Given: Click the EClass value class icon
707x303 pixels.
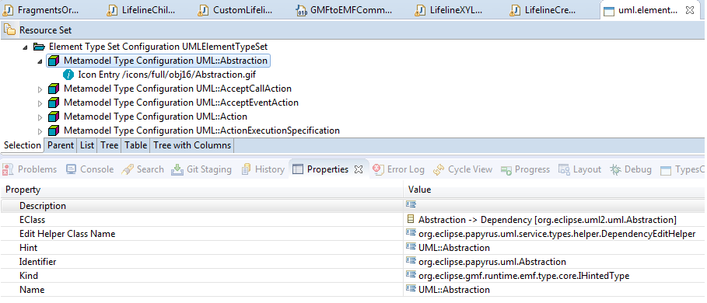Looking at the screenshot, I should coord(411,219).
